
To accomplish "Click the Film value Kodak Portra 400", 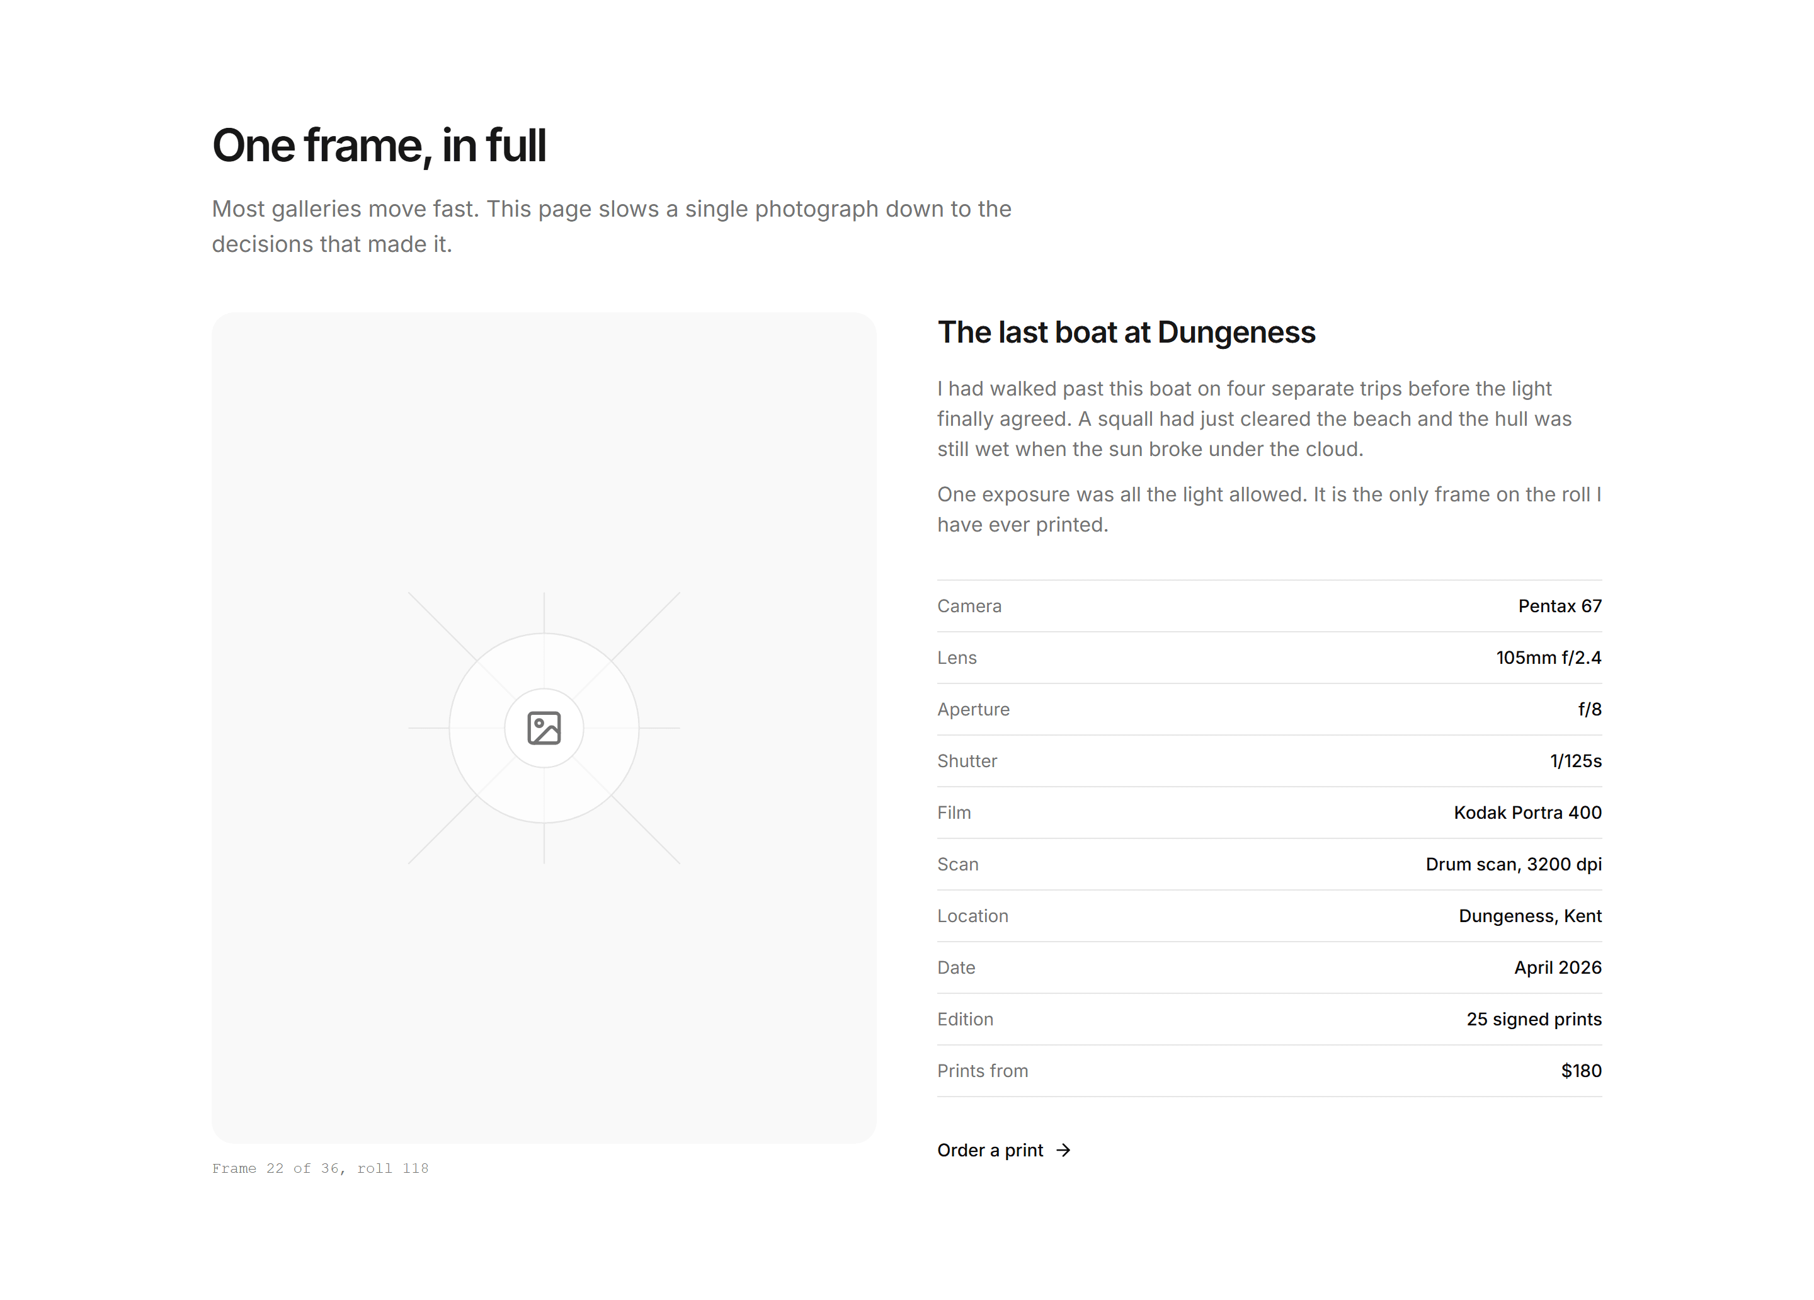I will pyautogui.click(x=1527, y=812).
